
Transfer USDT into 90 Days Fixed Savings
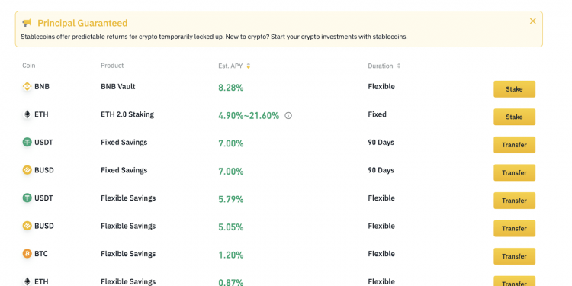[x=514, y=145]
